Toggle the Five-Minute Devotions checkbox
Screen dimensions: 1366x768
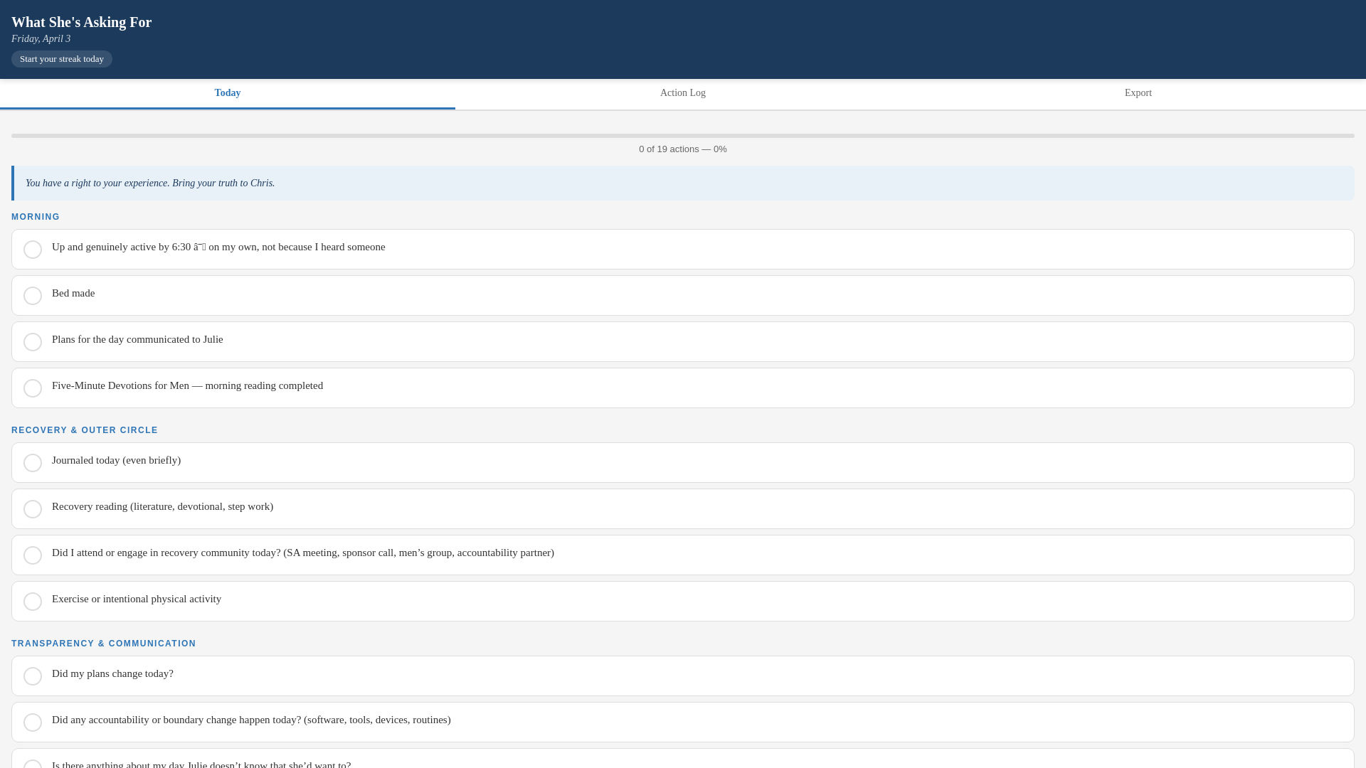coord(33,388)
